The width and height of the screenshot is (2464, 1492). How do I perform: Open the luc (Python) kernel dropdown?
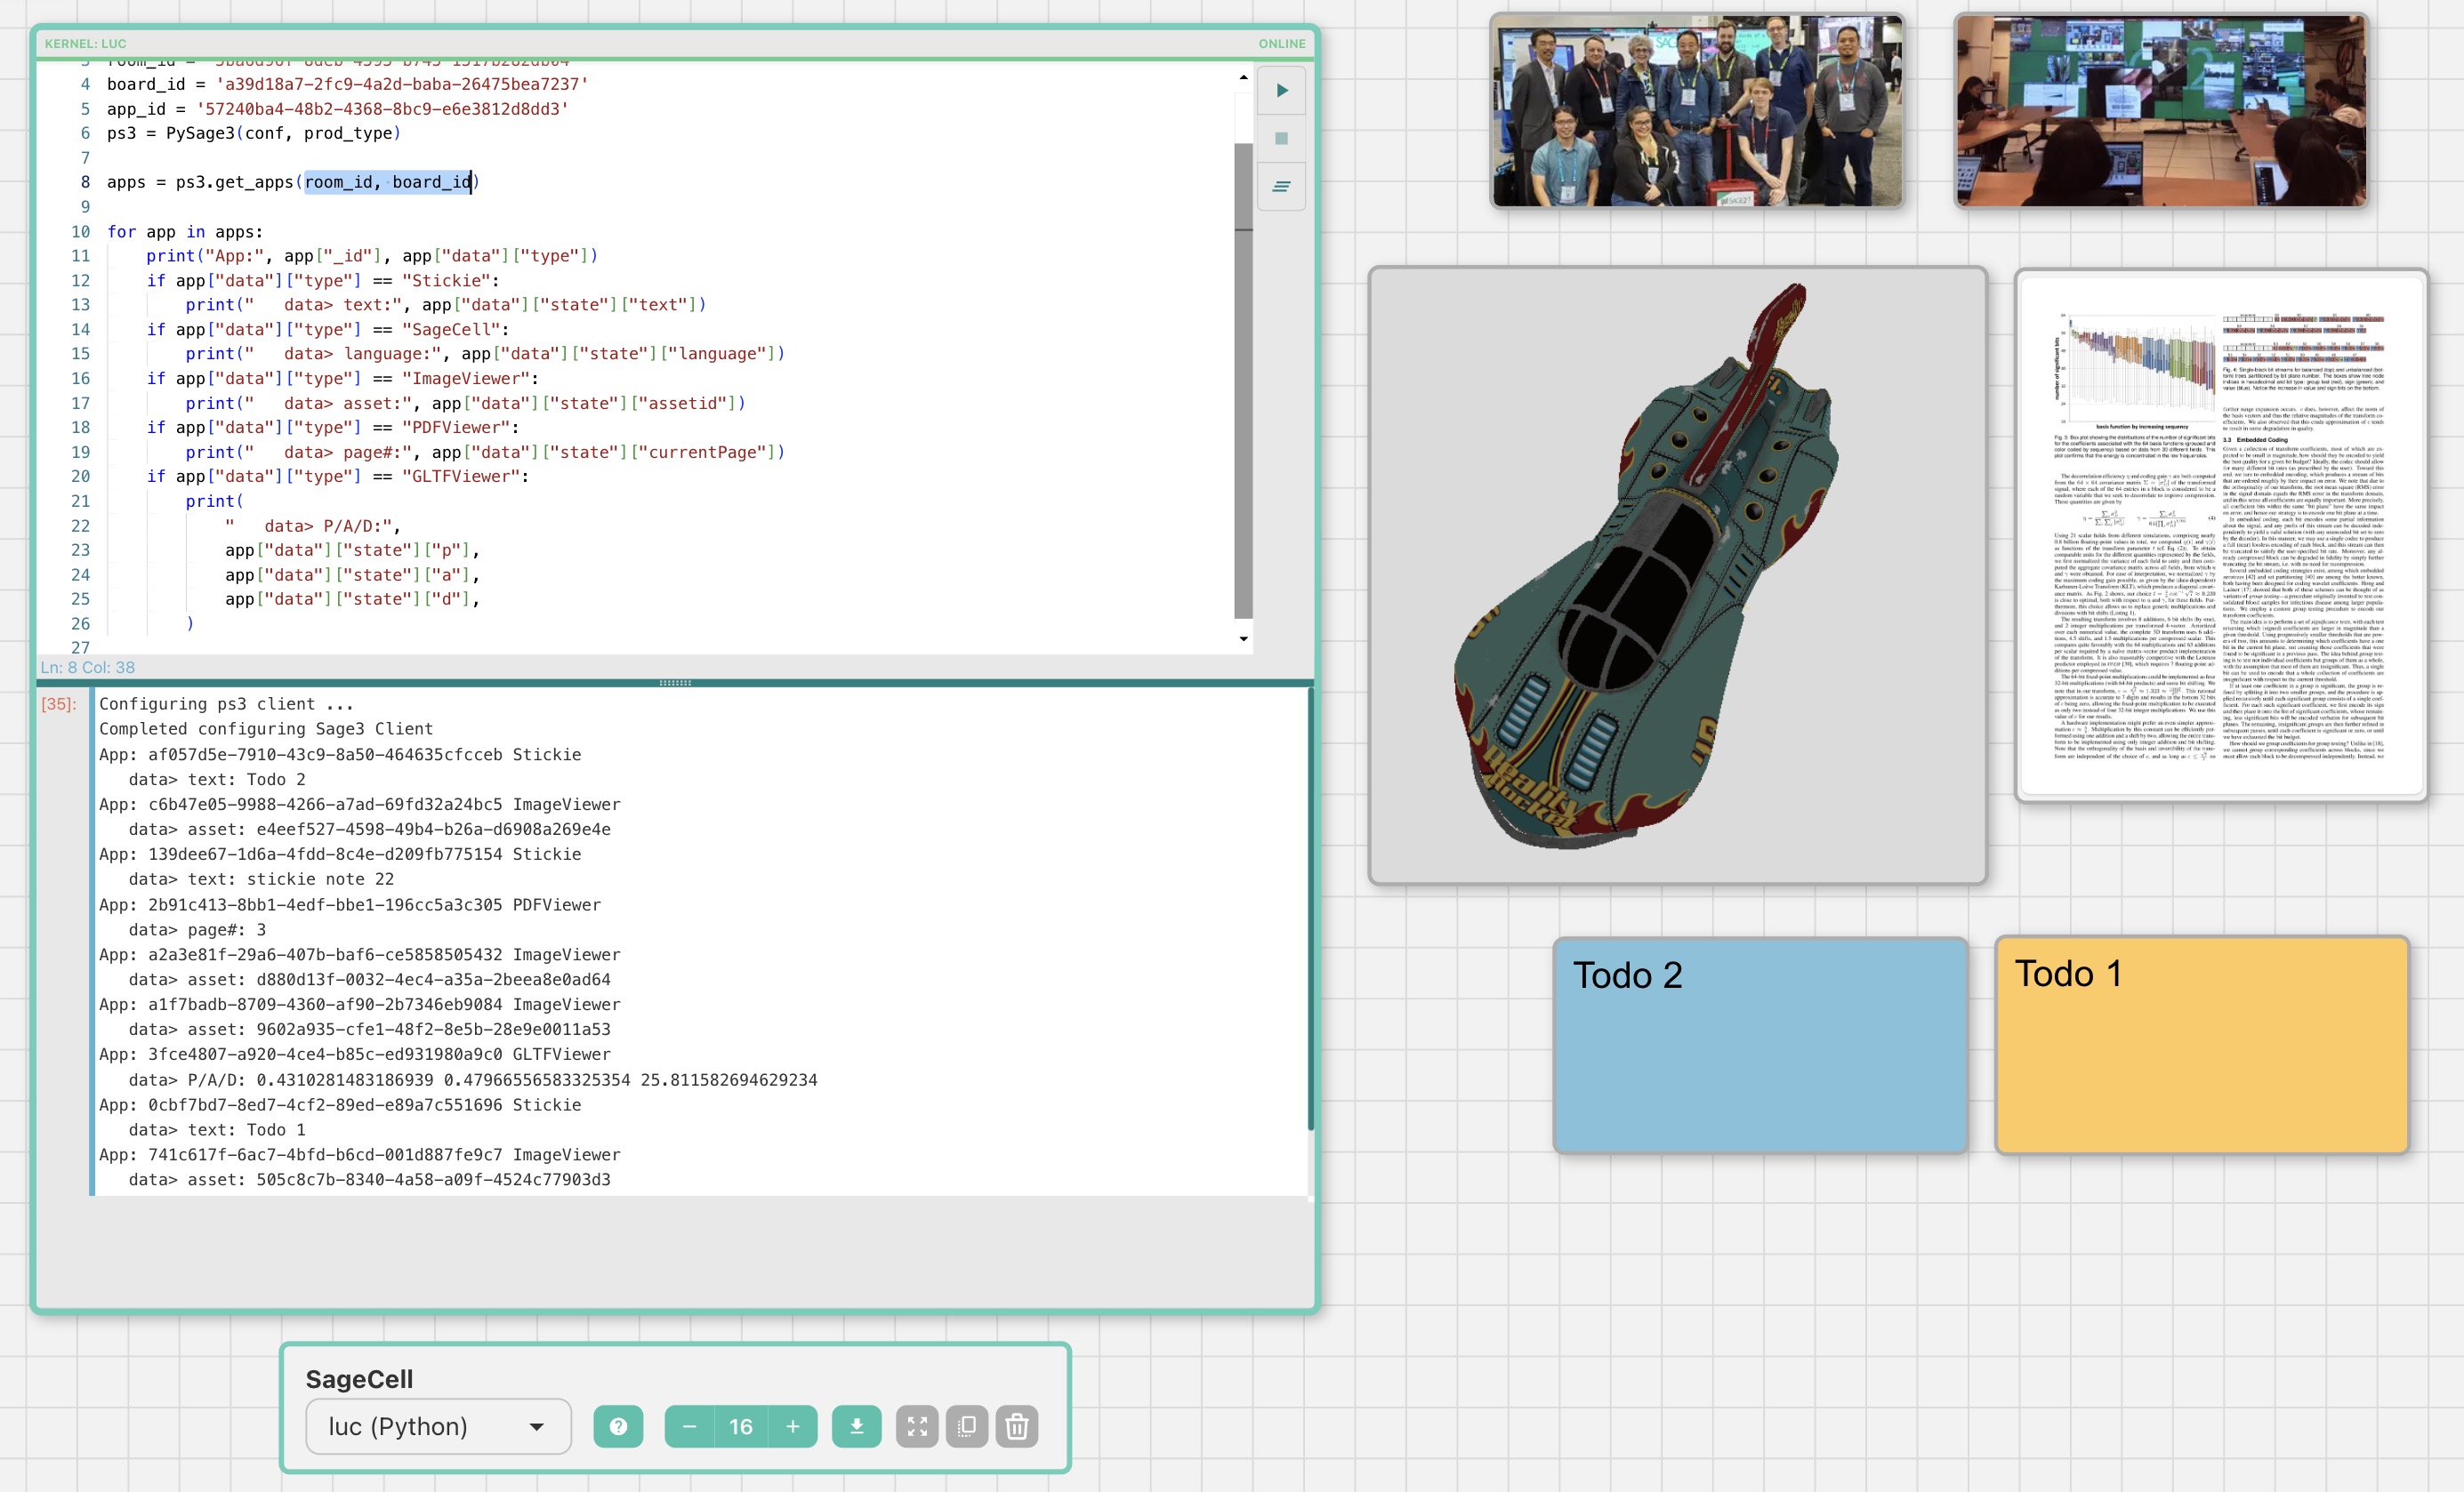point(438,1426)
